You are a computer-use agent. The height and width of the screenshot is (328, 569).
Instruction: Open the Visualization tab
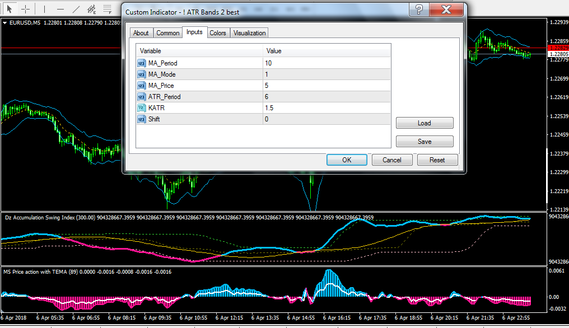[x=249, y=33]
